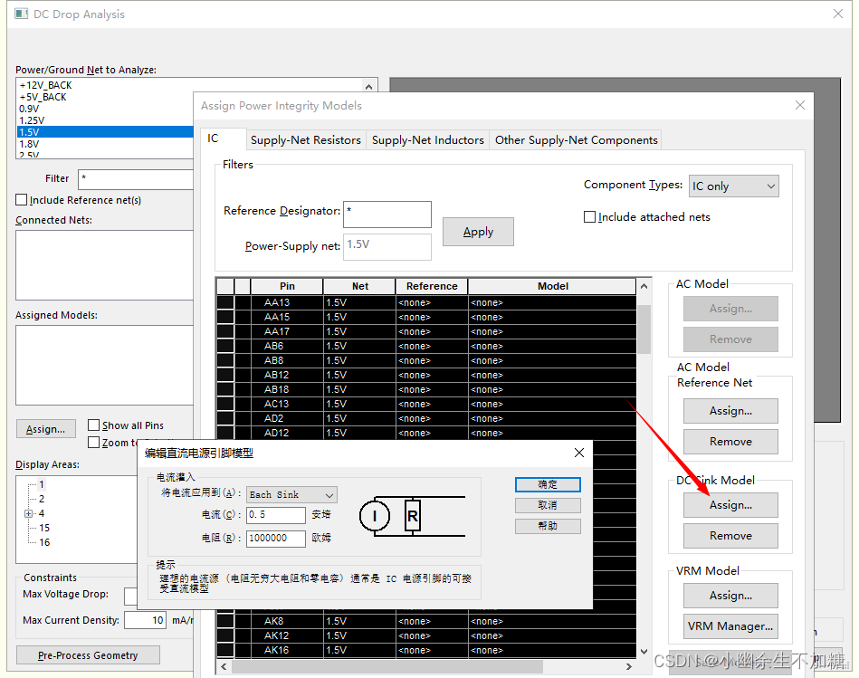Select display area 1 in tree
This screenshot has height=678, width=859.
[x=42, y=484]
